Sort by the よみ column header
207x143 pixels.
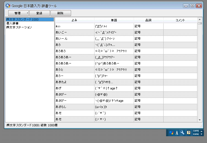pyautogui.click(x=74, y=20)
